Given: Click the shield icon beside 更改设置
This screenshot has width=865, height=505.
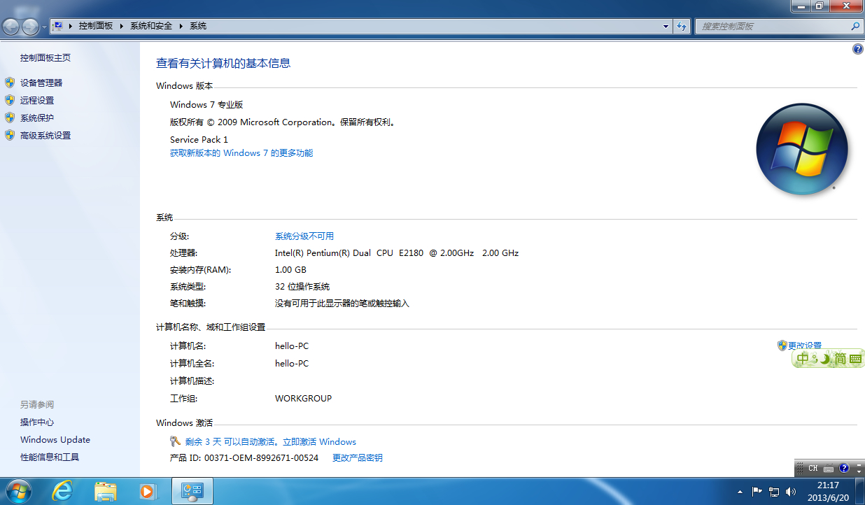Looking at the screenshot, I should (x=782, y=346).
